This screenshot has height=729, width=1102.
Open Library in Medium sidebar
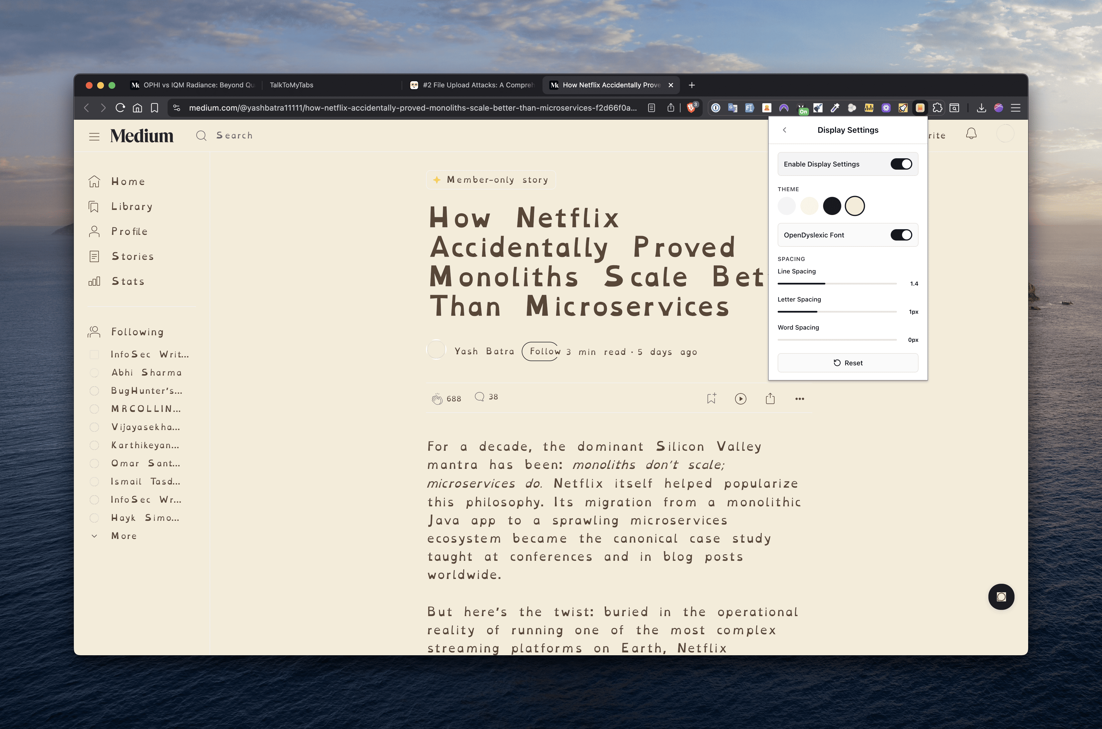click(132, 207)
